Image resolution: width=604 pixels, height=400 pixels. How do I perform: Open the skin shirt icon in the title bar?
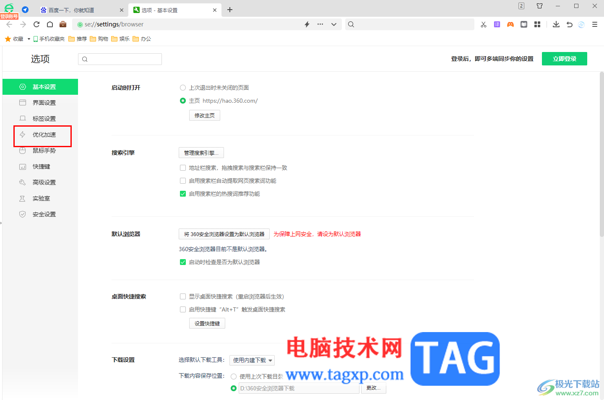tap(540, 6)
